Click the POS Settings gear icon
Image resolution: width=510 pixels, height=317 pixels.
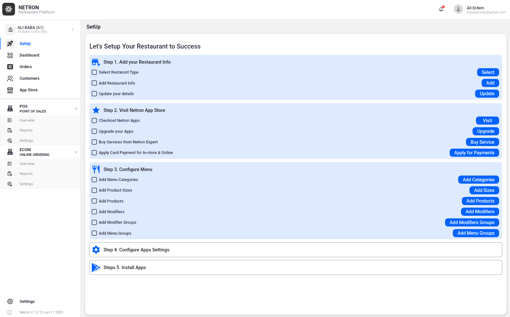point(10,140)
